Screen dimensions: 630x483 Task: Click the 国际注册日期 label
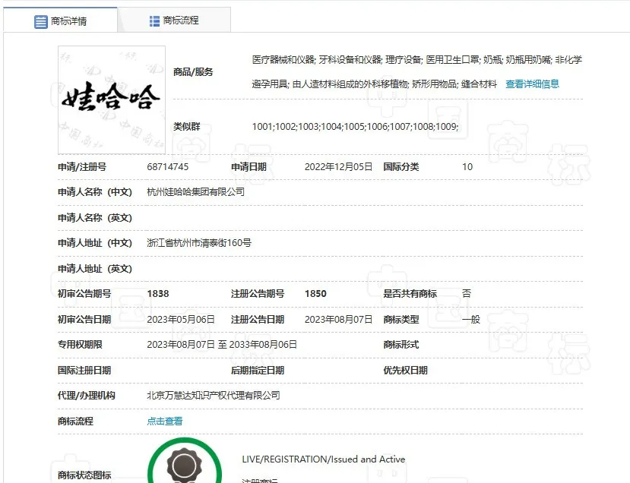pyautogui.click(x=84, y=370)
